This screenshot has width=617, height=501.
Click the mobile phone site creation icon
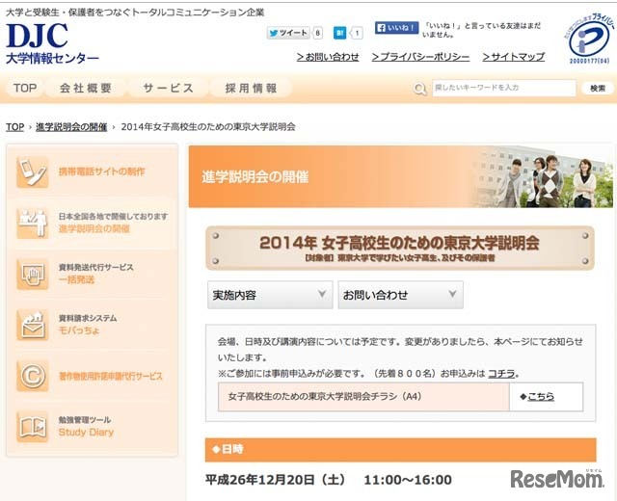[33, 171]
